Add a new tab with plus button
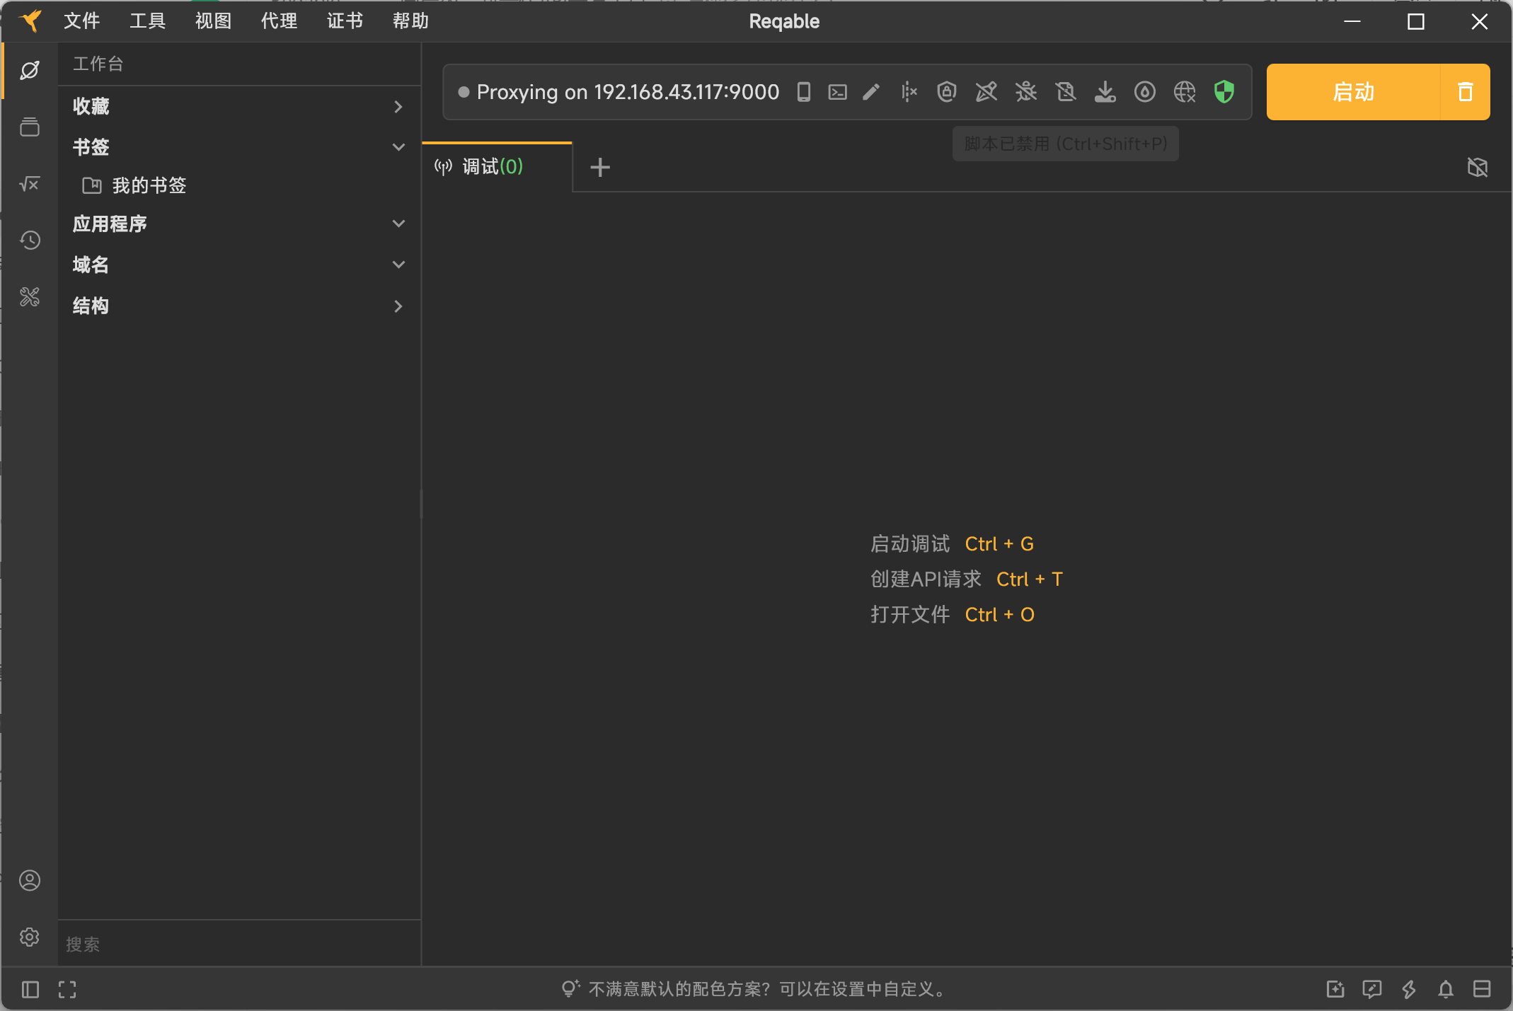This screenshot has height=1011, width=1513. pyautogui.click(x=600, y=167)
